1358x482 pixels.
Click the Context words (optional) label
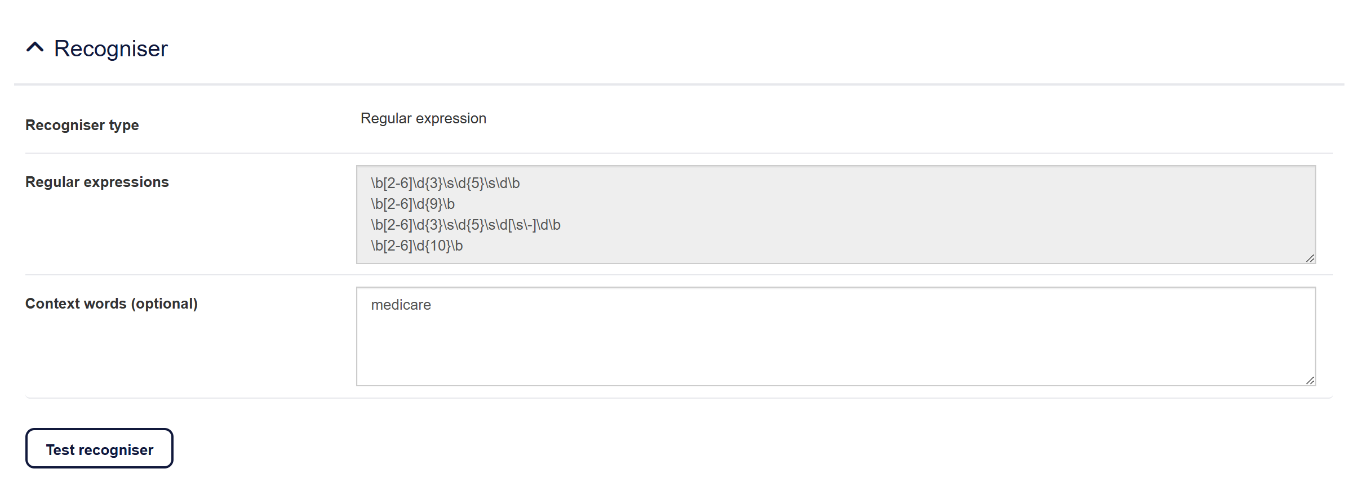[112, 304]
